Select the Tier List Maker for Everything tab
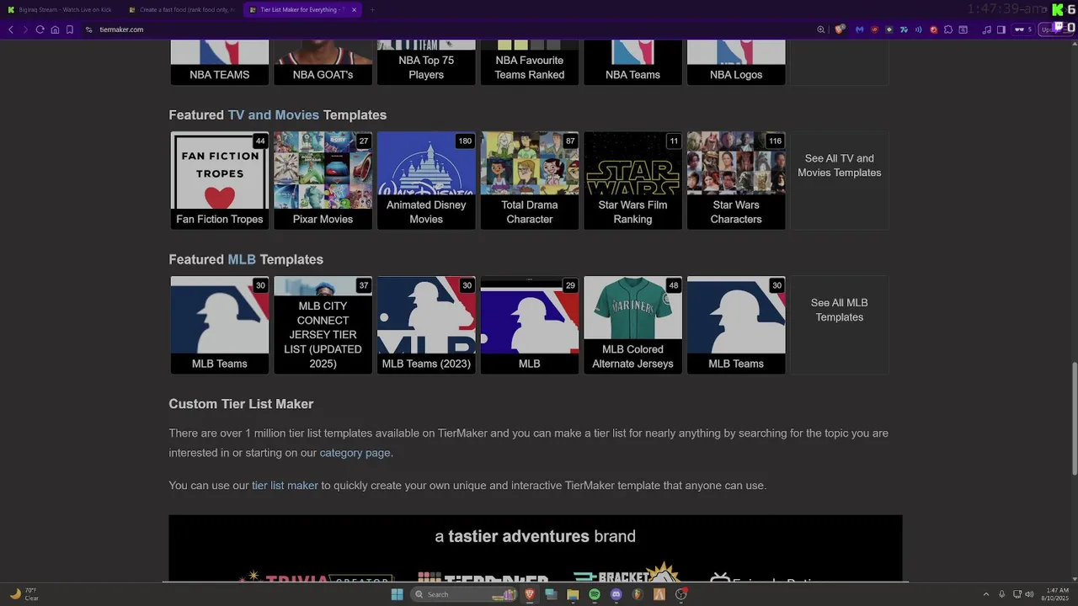 (303, 10)
